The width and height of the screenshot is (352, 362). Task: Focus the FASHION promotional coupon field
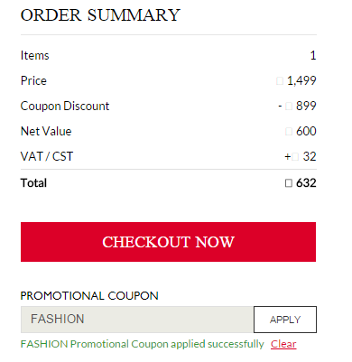[137, 320]
